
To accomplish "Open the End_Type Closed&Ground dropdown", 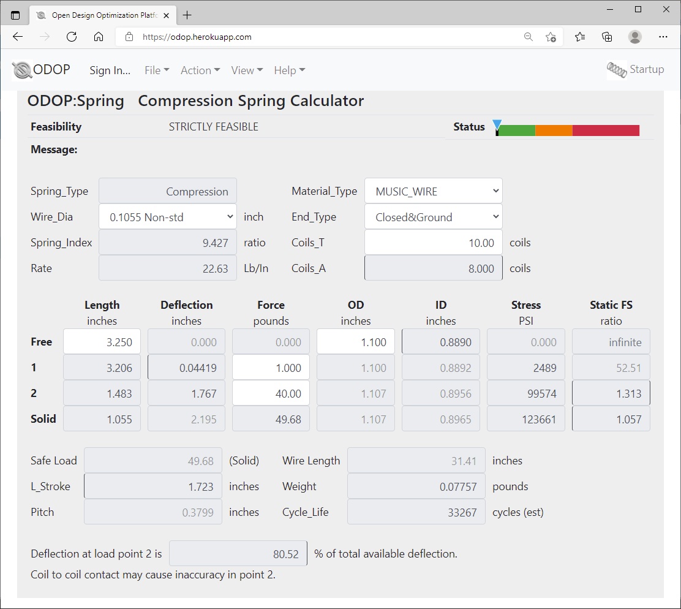I will point(433,216).
